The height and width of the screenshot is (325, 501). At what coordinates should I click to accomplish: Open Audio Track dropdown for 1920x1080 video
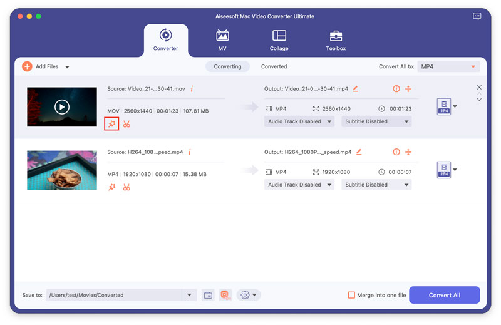coord(299,185)
